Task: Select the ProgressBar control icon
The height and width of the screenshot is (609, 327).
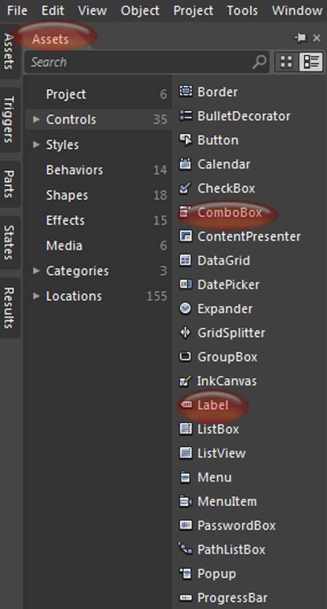Action: click(x=185, y=597)
